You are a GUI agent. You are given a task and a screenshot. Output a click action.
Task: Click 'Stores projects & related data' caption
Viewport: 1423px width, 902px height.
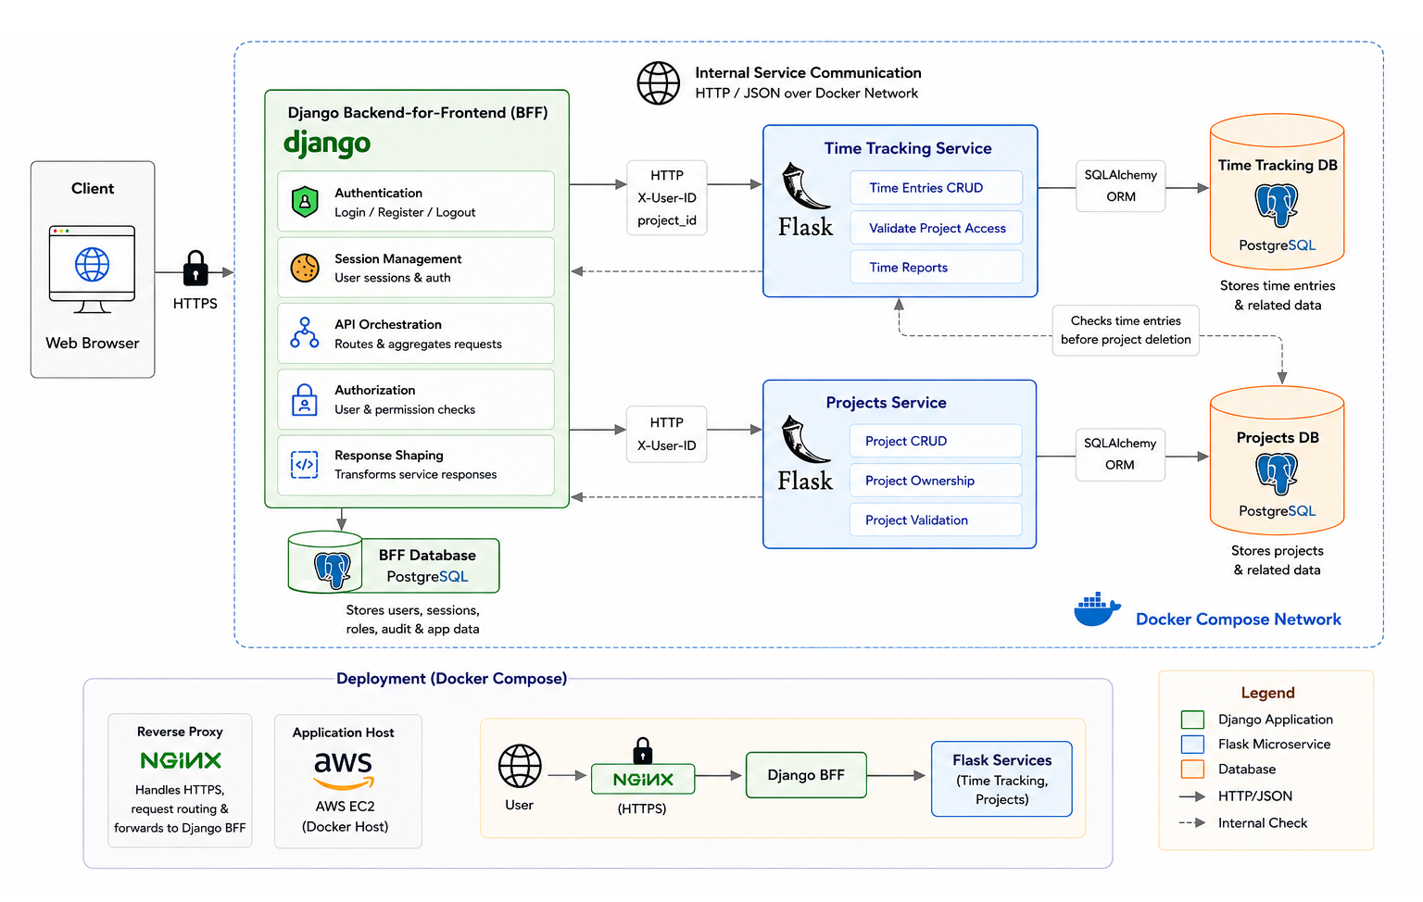(1278, 560)
